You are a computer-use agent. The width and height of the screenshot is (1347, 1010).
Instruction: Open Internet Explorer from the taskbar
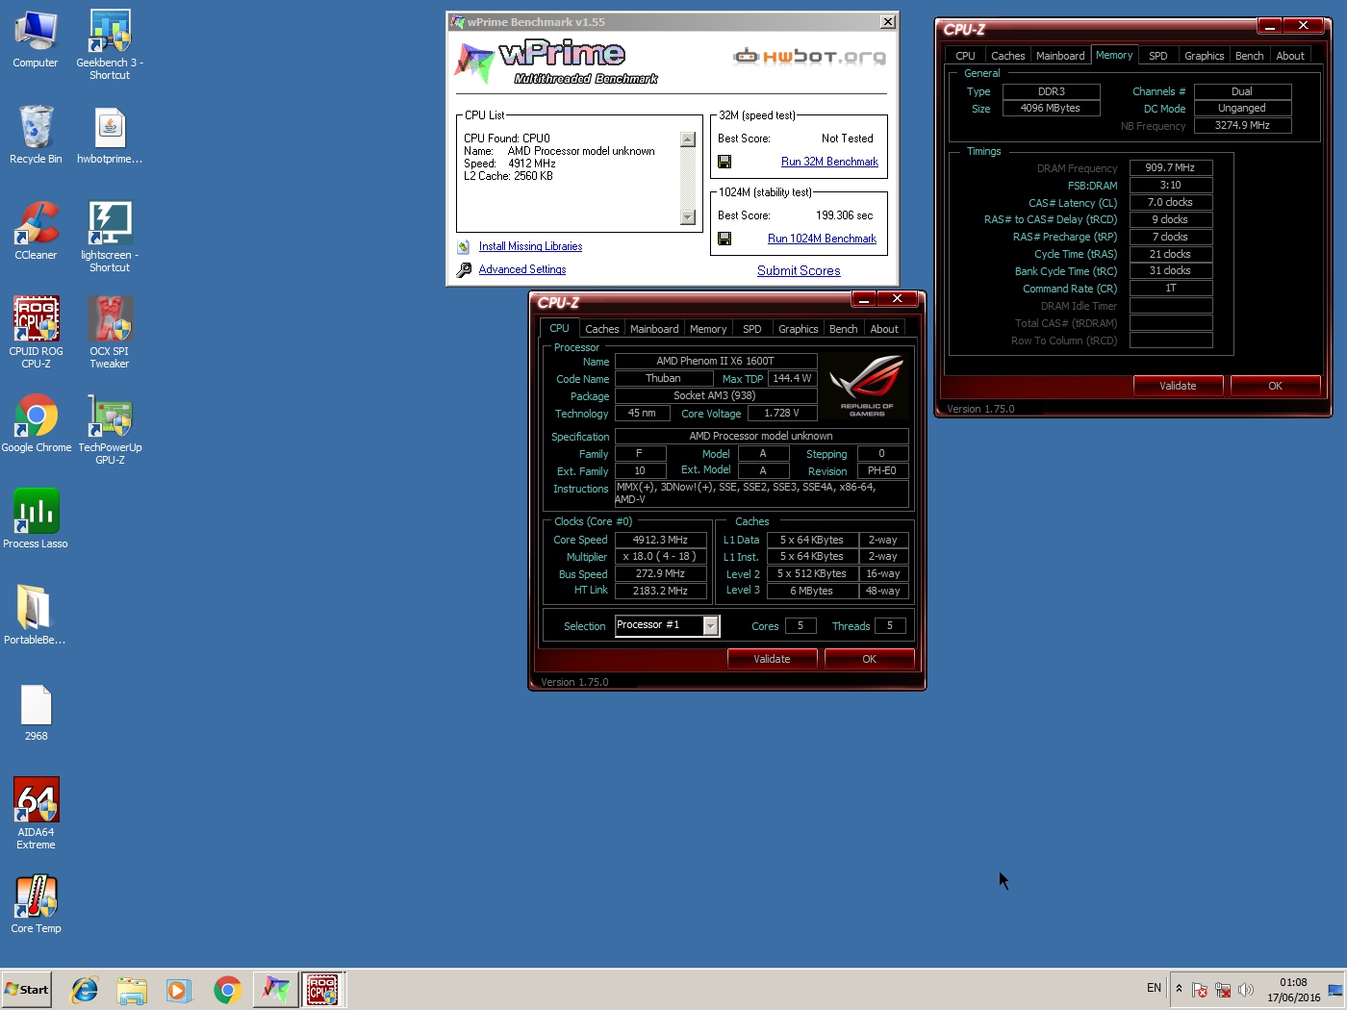click(x=85, y=989)
